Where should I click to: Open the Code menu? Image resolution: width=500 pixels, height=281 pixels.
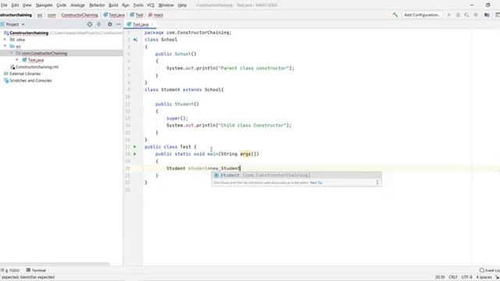62,5
